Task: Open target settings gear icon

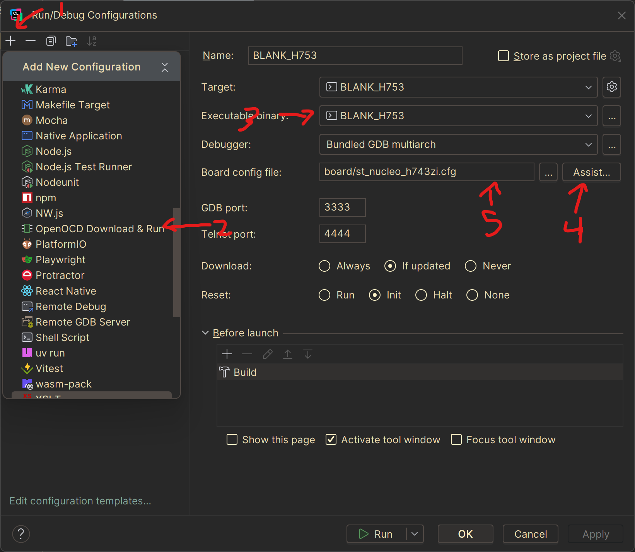Action: pyautogui.click(x=611, y=87)
